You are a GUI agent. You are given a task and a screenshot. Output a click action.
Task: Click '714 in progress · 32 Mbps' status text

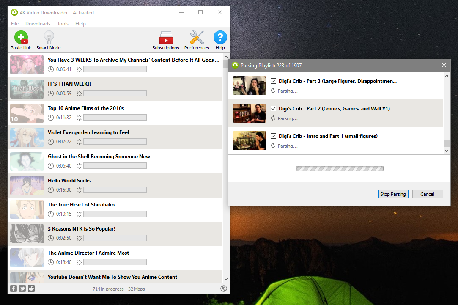(118, 289)
